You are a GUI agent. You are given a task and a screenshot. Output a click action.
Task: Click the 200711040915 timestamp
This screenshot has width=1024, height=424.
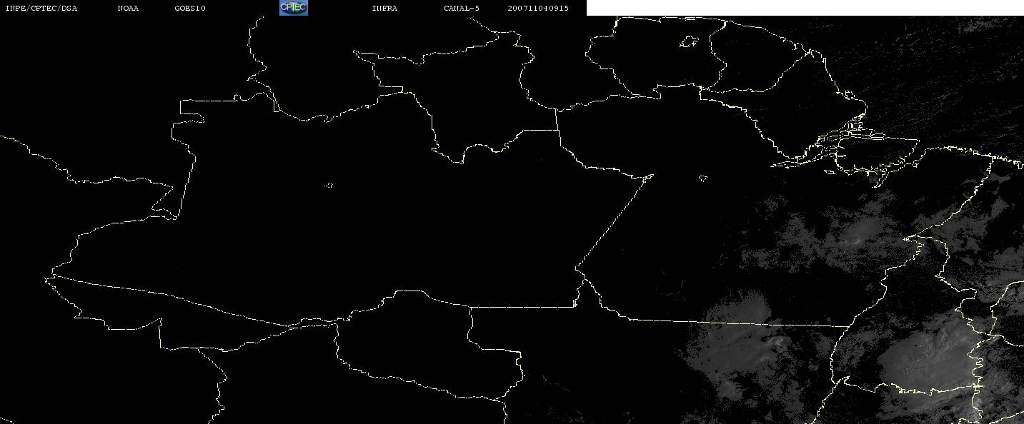click(x=539, y=9)
